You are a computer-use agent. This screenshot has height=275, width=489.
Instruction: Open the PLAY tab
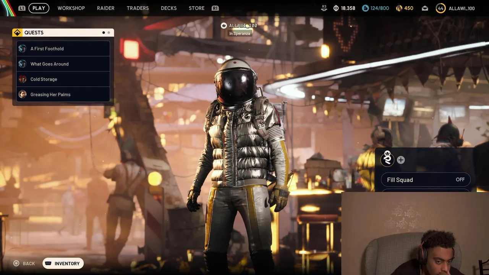(39, 8)
